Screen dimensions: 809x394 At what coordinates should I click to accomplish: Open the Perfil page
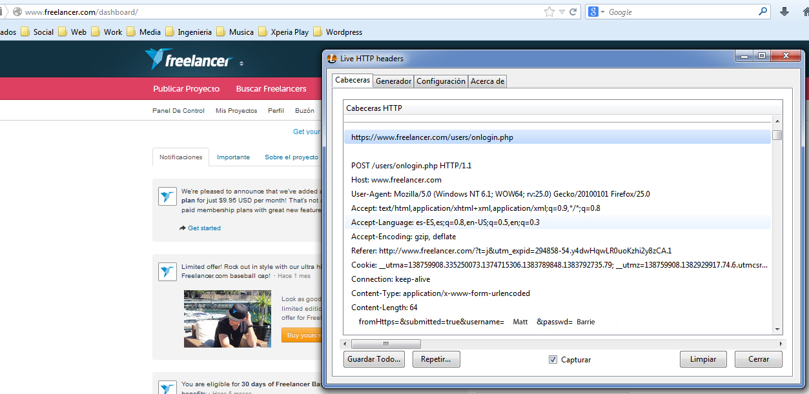276,111
